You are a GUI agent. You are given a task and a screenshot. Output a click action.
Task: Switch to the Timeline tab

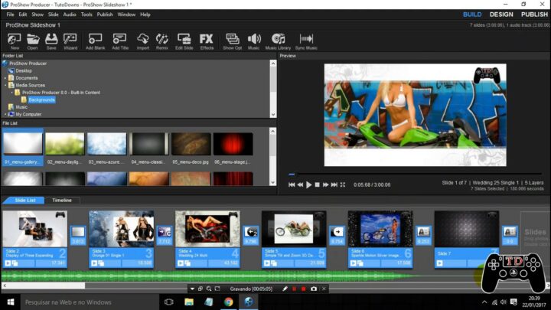click(x=61, y=200)
